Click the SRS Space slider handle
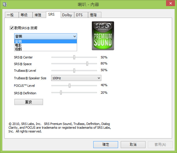Image resolution: width=177 pixels, height=153 pixels. 87,64
